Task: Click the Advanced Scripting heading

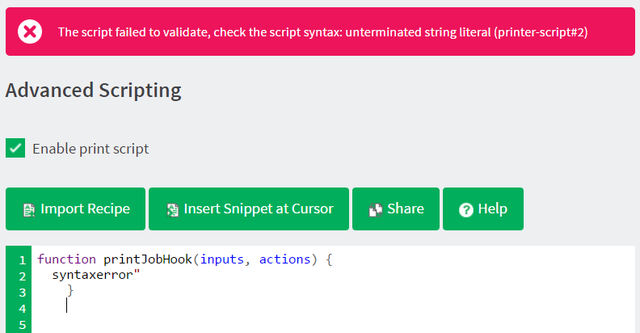Action: click(94, 91)
